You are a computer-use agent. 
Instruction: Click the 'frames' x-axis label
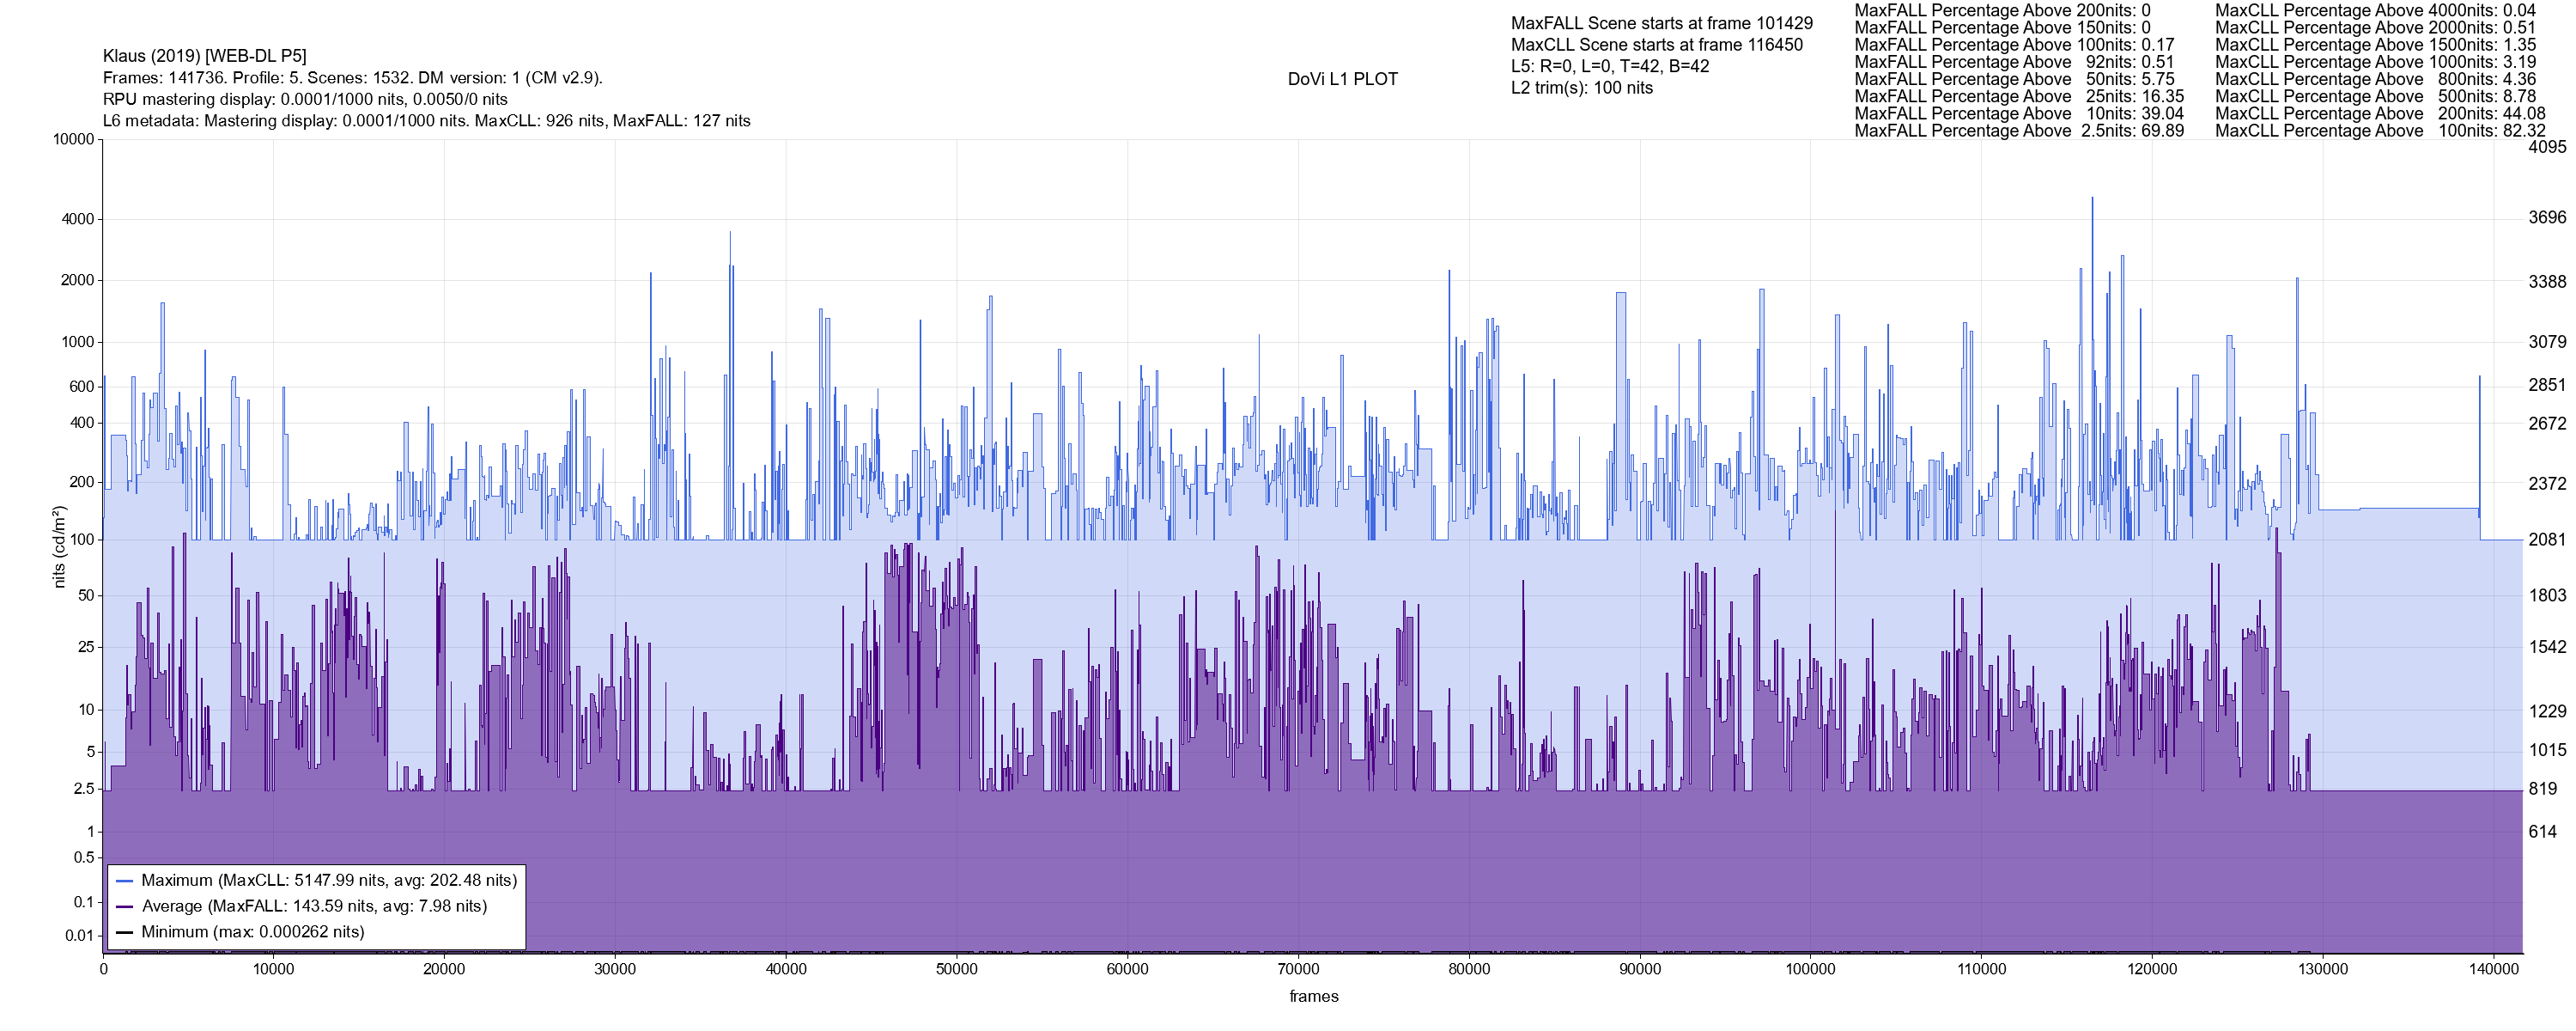coord(1313,997)
